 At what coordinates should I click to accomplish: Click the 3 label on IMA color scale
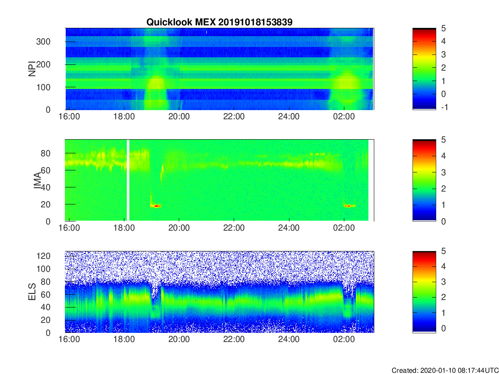click(x=443, y=172)
